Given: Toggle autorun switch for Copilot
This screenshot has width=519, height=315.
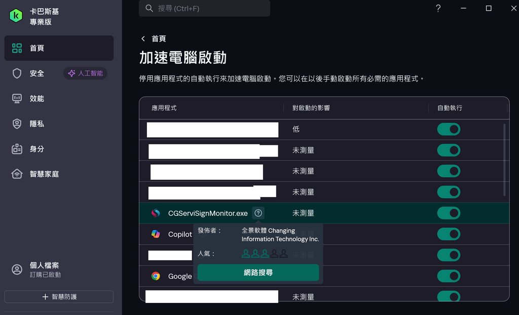Looking at the screenshot, I should [x=449, y=234].
